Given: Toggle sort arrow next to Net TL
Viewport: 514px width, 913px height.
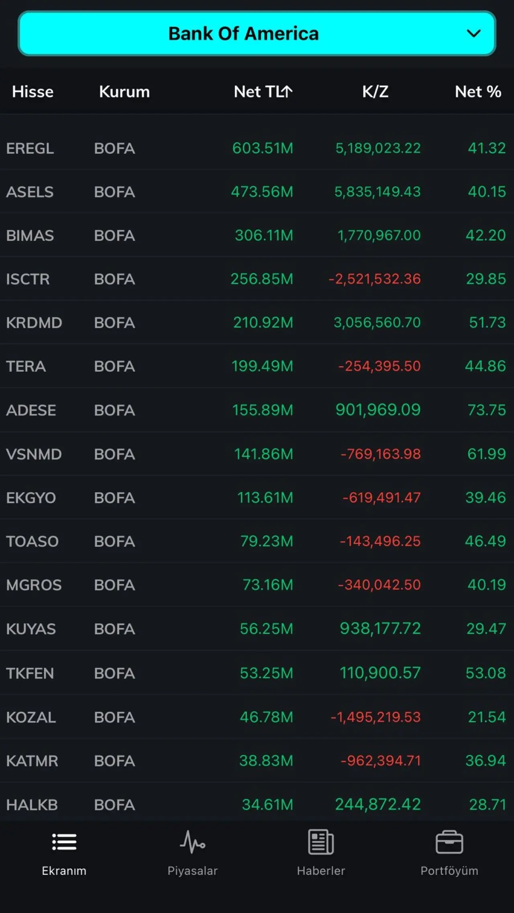Looking at the screenshot, I should click(287, 92).
